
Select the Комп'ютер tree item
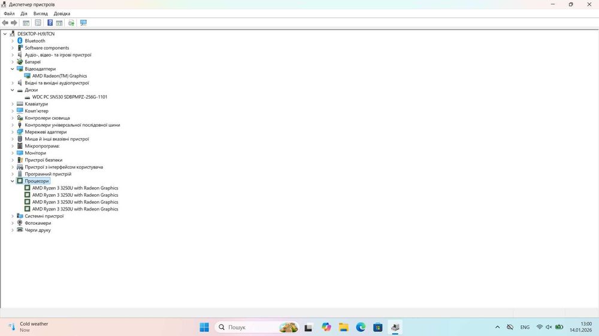(x=37, y=111)
